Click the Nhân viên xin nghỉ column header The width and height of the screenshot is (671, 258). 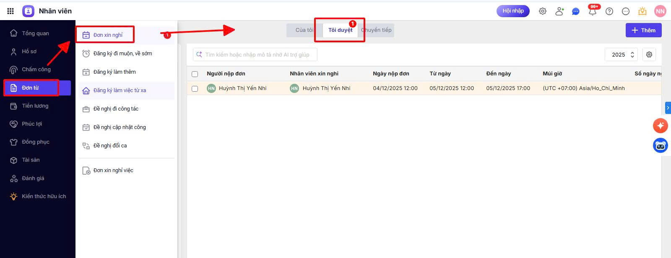(x=314, y=73)
